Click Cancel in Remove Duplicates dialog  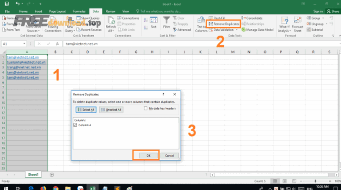169,155
